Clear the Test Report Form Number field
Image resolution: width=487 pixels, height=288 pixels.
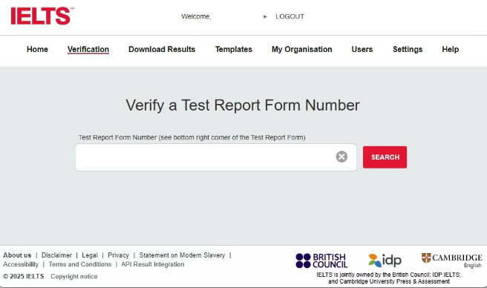click(341, 157)
